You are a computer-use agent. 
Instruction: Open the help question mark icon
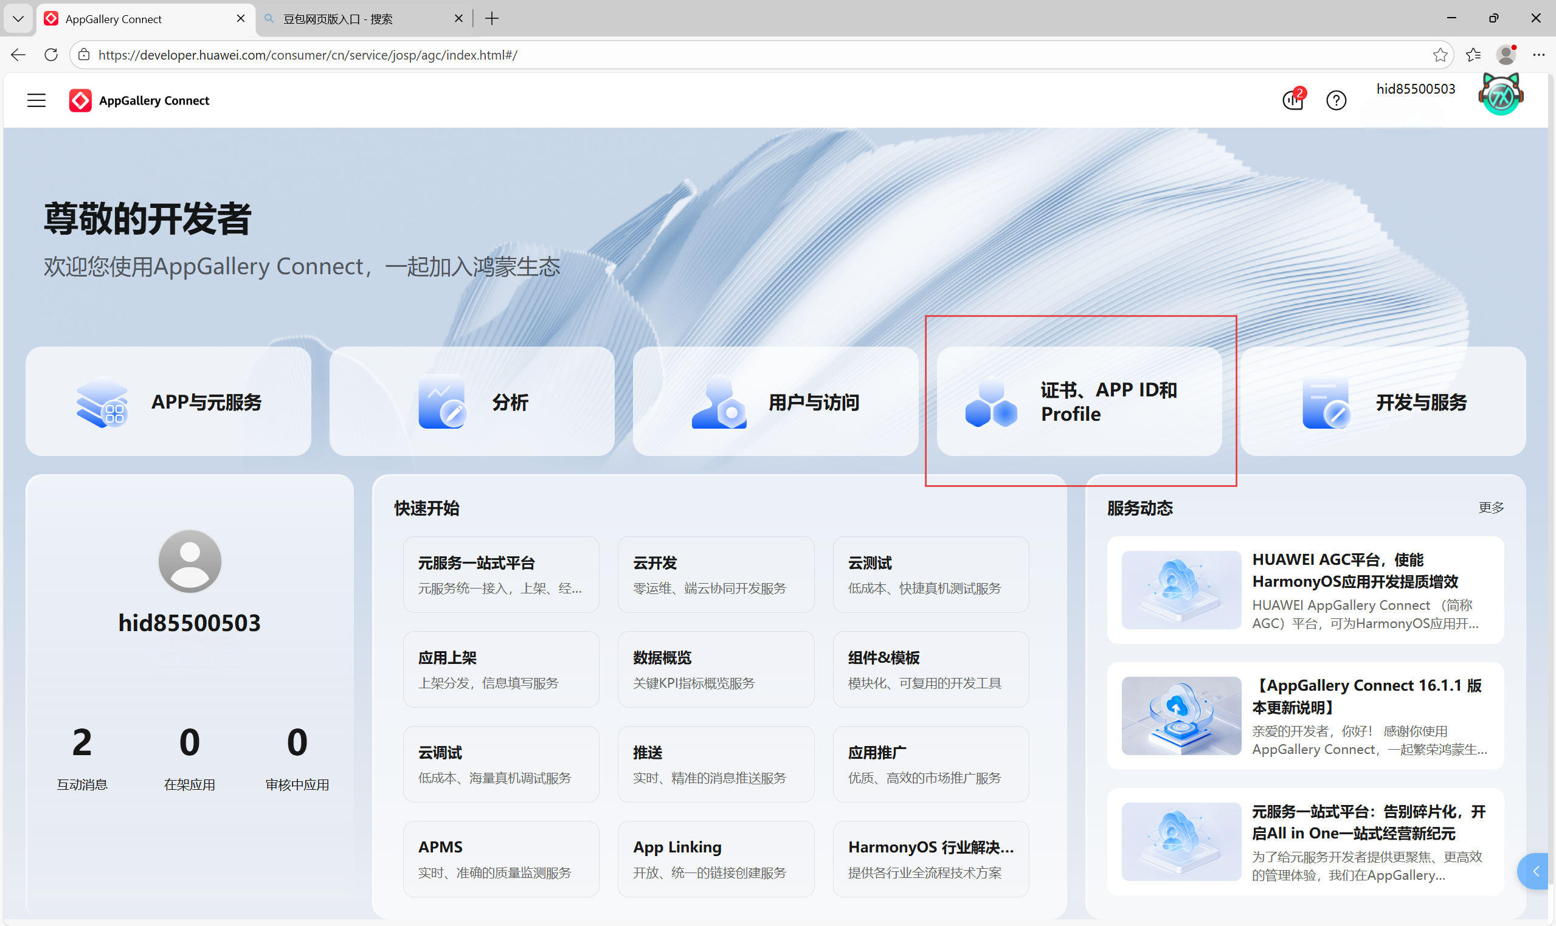pos(1336,100)
